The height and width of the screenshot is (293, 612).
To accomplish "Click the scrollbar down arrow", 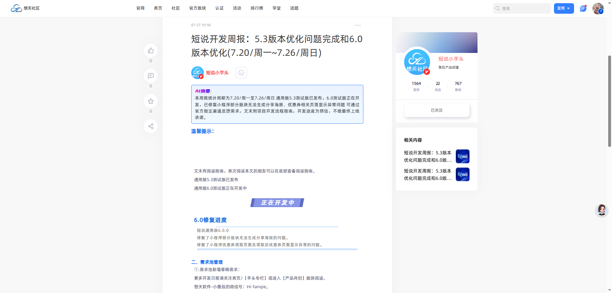I will tap(609, 290).
